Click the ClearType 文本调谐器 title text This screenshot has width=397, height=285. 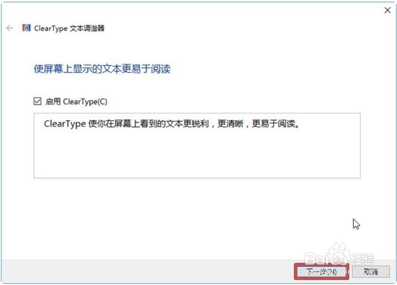(x=69, y=28)
